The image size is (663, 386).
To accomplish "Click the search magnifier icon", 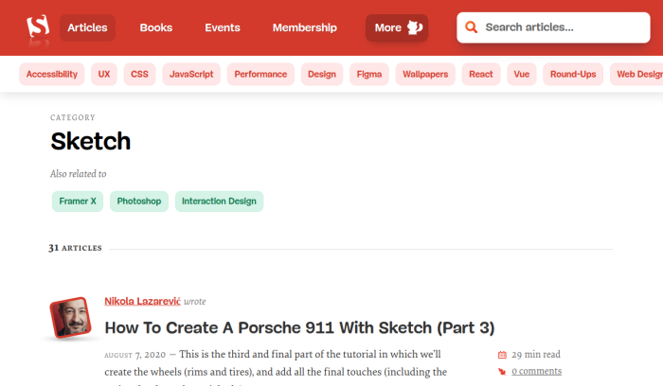I will coord(471,27).
